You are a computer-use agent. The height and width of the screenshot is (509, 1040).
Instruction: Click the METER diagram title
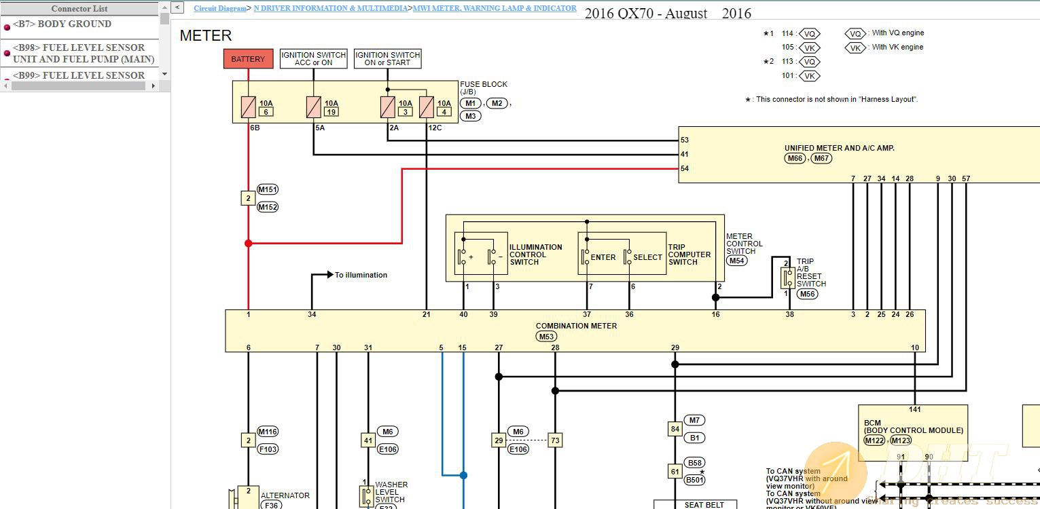point(205,36)
